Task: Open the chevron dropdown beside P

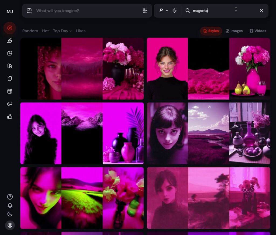Action: [167, 11]
